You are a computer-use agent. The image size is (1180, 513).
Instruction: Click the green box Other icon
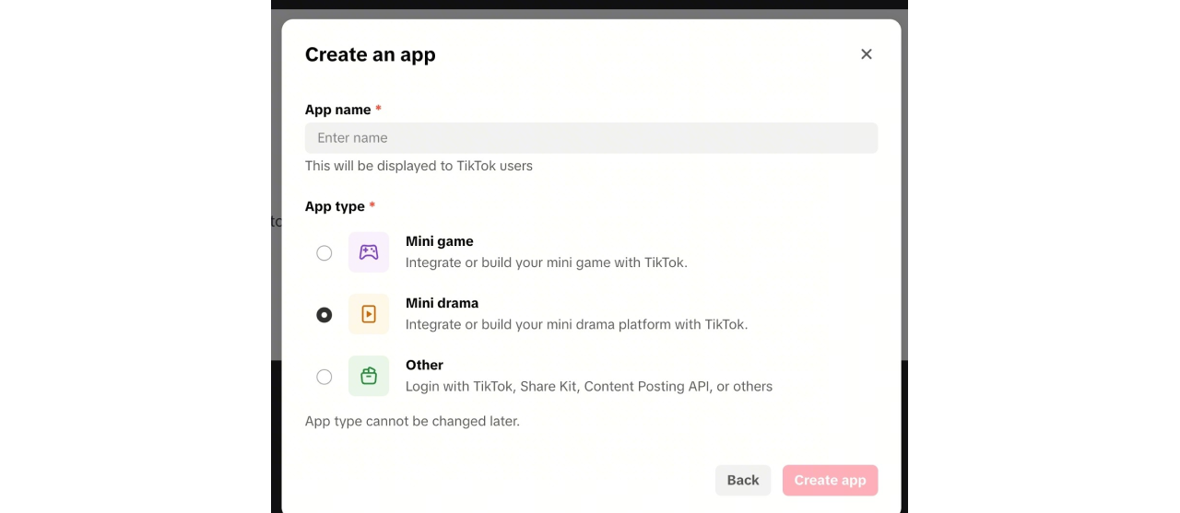(x=369, y=376)
